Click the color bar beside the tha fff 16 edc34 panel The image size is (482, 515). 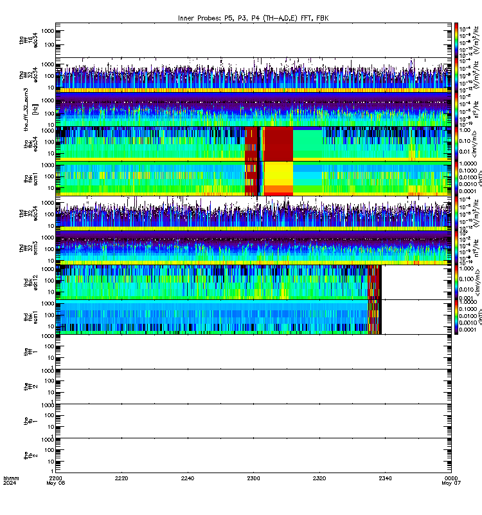point(456,41)
